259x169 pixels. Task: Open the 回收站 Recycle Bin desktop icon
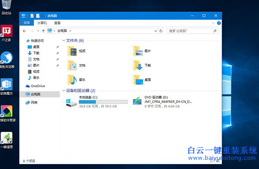coord(7,7)
